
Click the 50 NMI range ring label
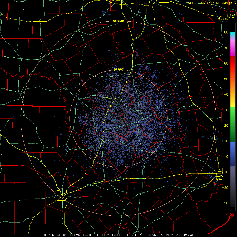(x=118, y=70)
